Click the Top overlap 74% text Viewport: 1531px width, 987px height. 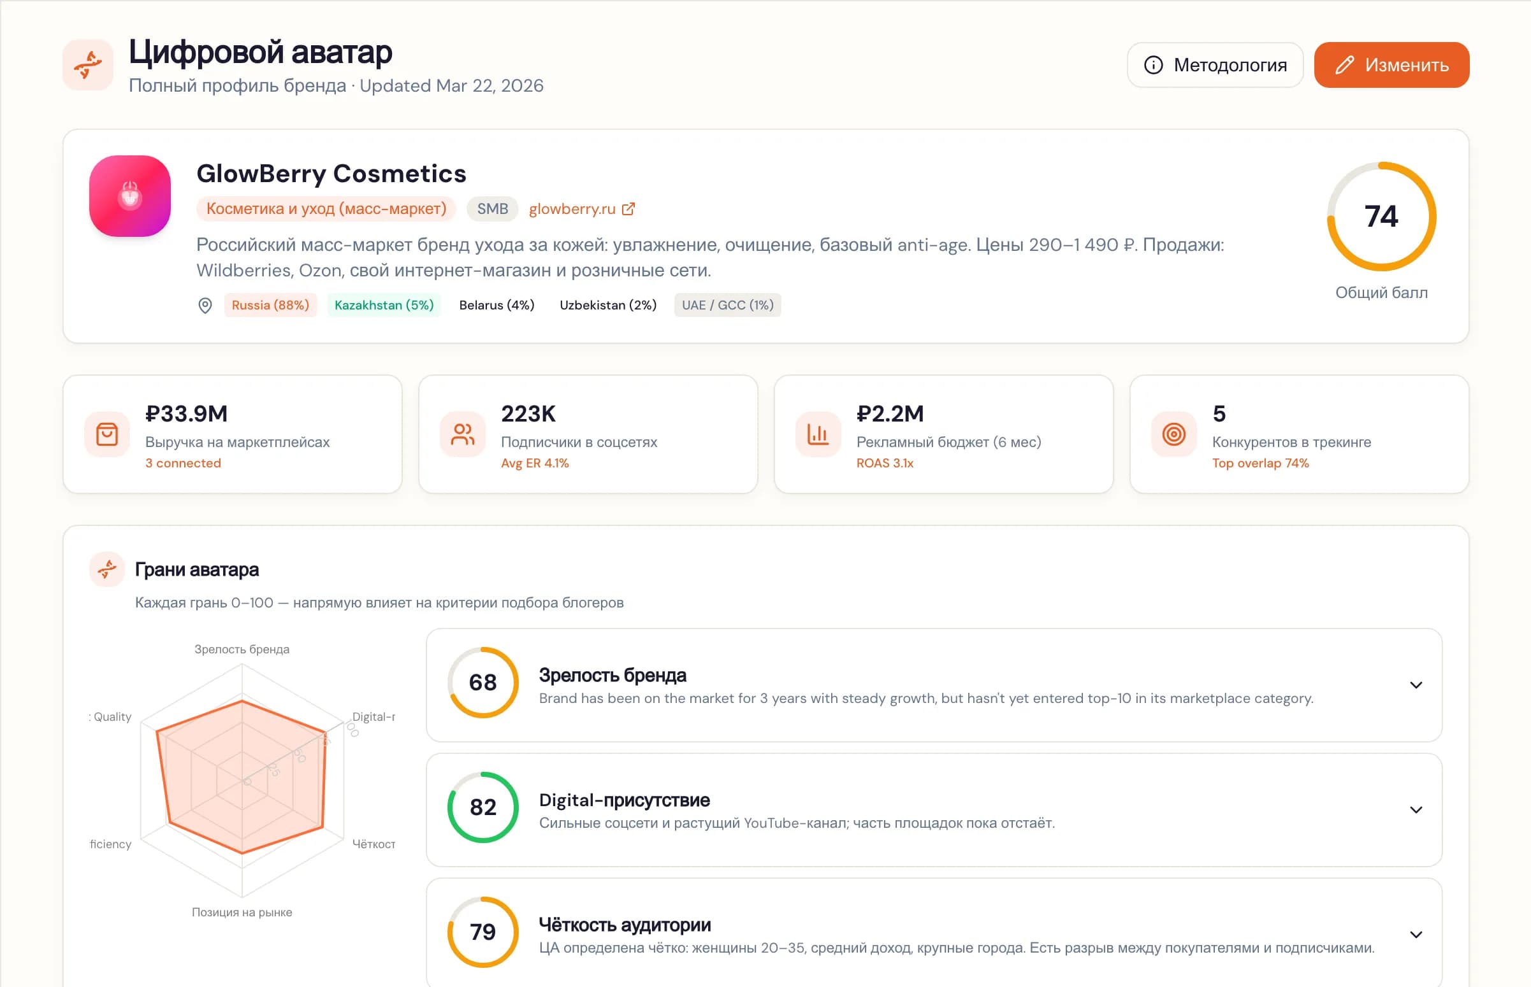click(1260, 463)
